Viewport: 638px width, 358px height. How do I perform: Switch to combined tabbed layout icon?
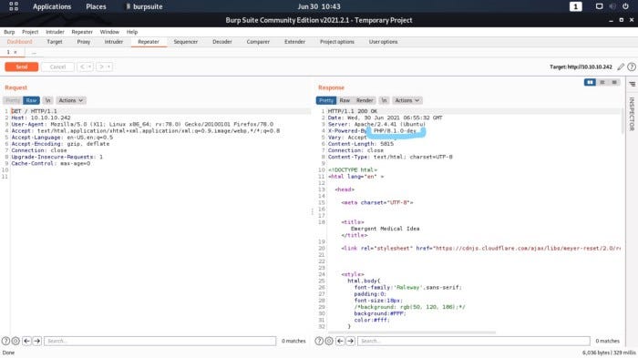pos(614,82)
